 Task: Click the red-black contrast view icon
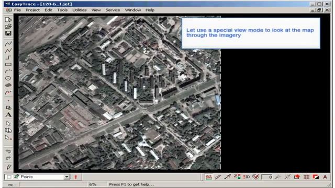[x=316, y=177]
